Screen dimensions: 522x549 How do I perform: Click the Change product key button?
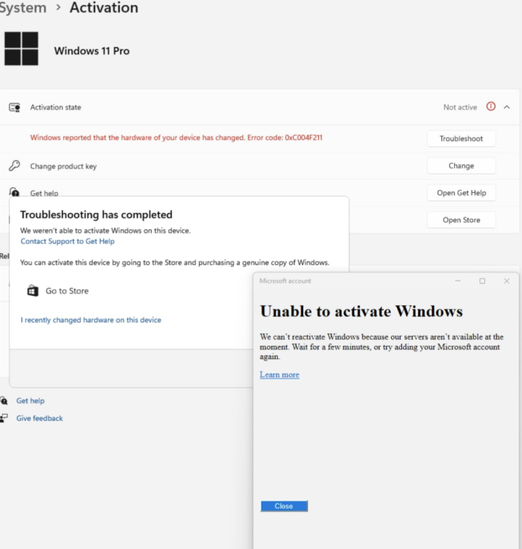click(x=461, y=165)
